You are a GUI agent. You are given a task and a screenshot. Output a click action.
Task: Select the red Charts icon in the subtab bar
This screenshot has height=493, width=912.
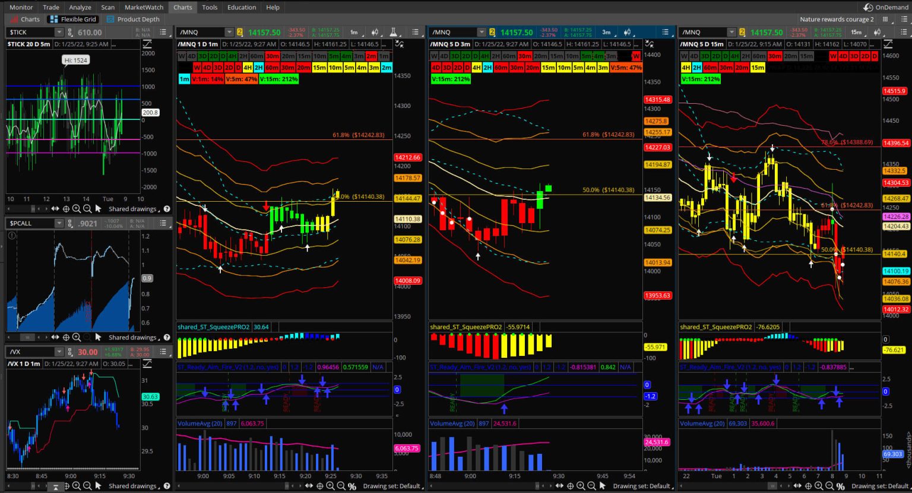click(14, 19)
